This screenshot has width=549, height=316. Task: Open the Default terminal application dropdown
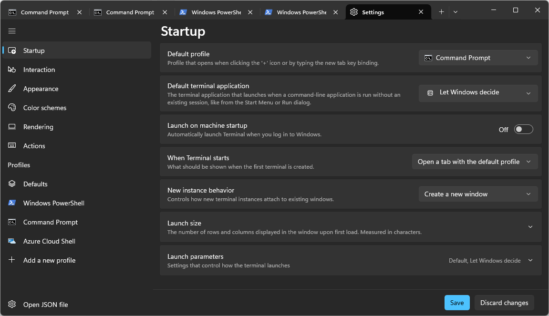click(478, 92)
